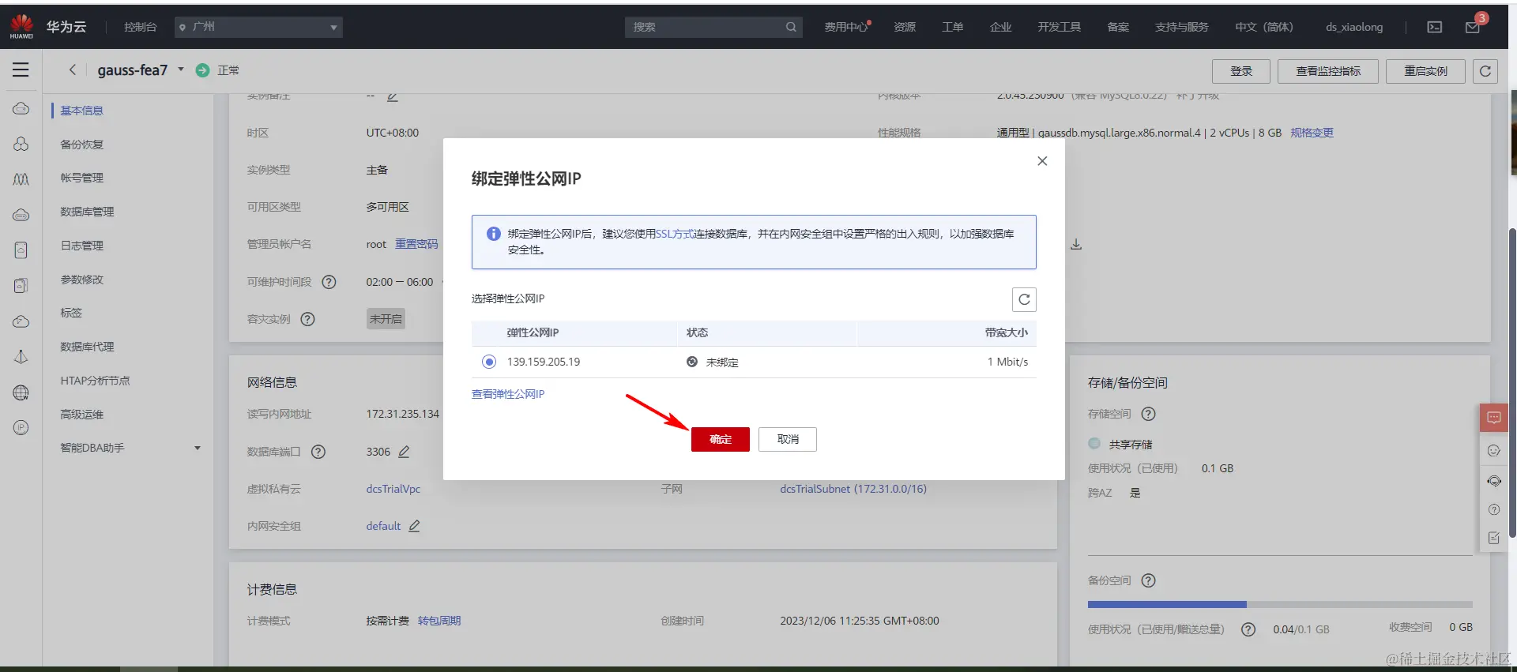This screenshot has height=672, width=1517.
Task: Click the SSL方式 link in notice
Action: [x=676, y=234]
